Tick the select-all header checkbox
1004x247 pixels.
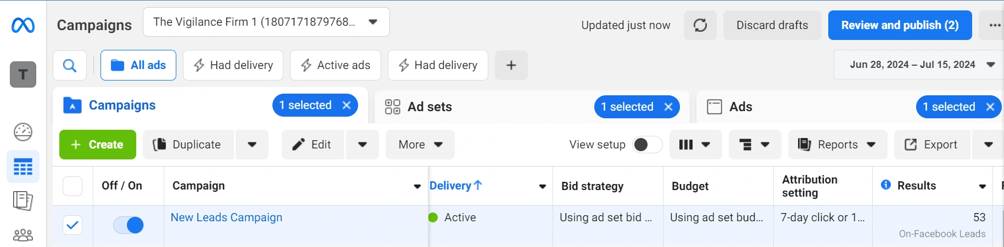(72, 186)
